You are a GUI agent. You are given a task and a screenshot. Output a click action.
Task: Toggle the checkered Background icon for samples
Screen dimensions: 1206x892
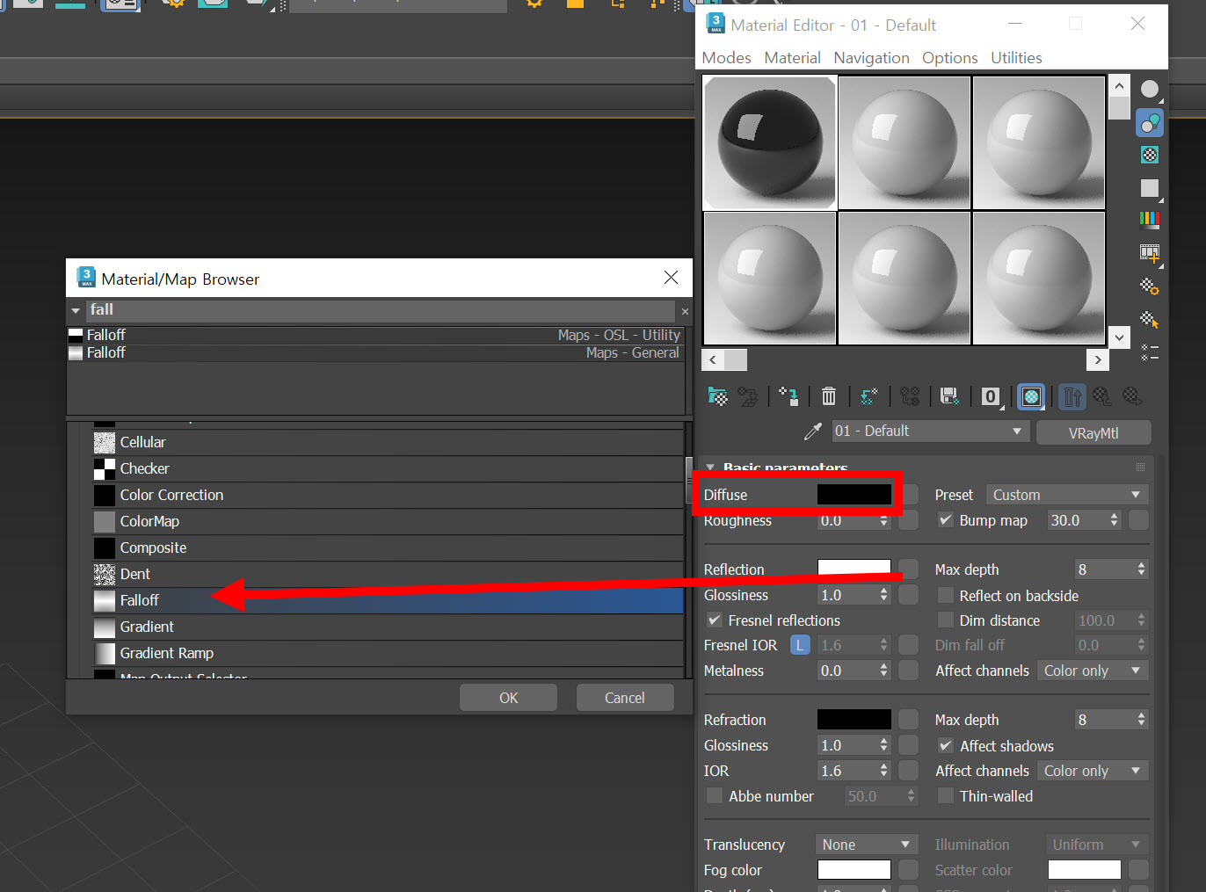1149,155
